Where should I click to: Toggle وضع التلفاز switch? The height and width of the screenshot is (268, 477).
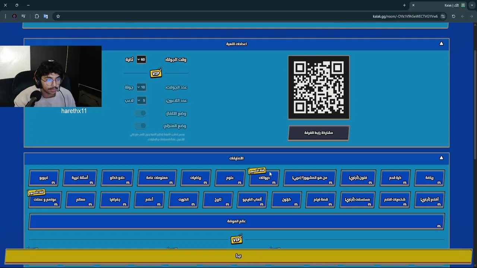coord(140,113)
